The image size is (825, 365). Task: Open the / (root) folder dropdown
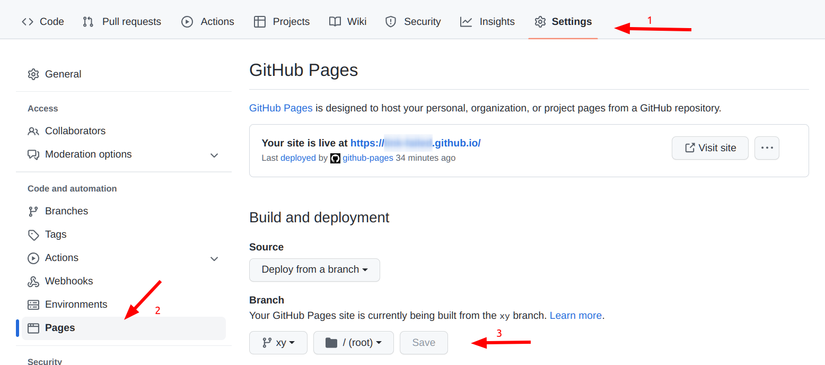tap(354, 343)
